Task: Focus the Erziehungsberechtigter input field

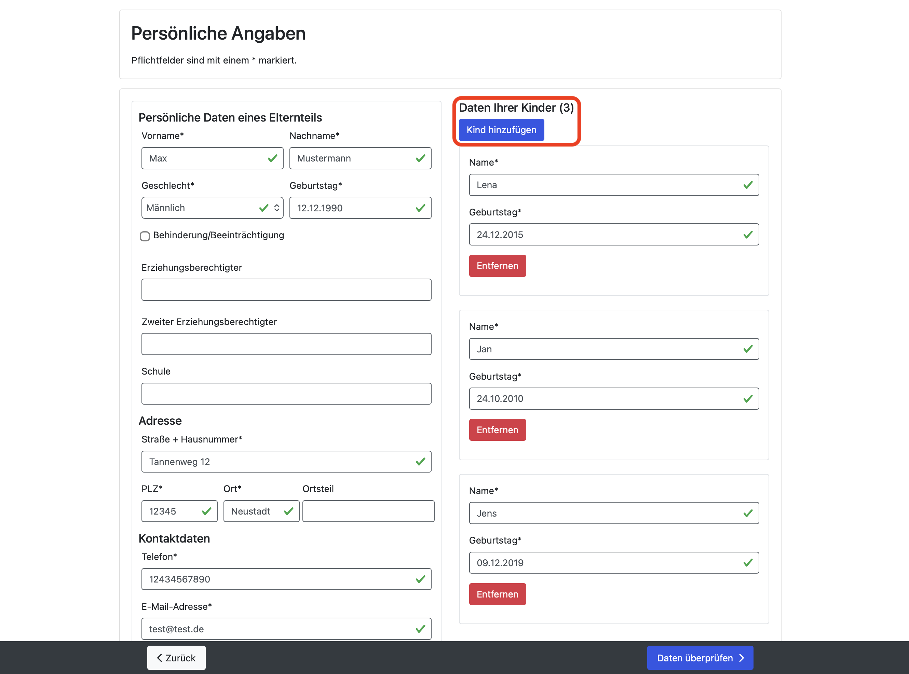Action: click(286, 290)
